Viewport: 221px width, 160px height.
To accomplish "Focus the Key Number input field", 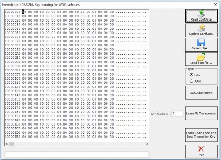I will tap(177, 114).
